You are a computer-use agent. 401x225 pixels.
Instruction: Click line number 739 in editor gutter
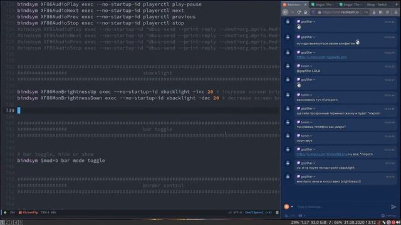tap(10, 111)
